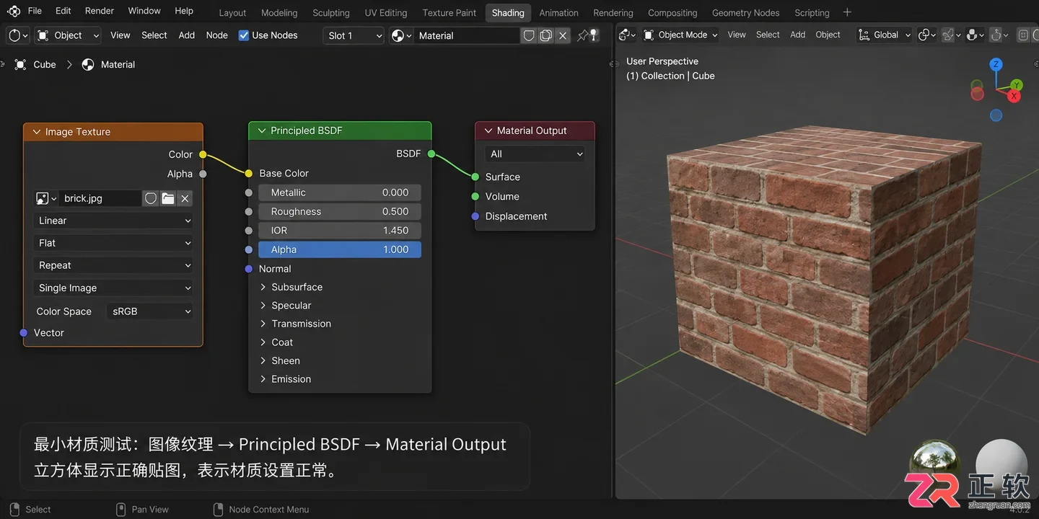Collapse the Principled BSDF node
Image resolution: width=1039 pixels, height=519 pixels.
click(x=261, y=130)
